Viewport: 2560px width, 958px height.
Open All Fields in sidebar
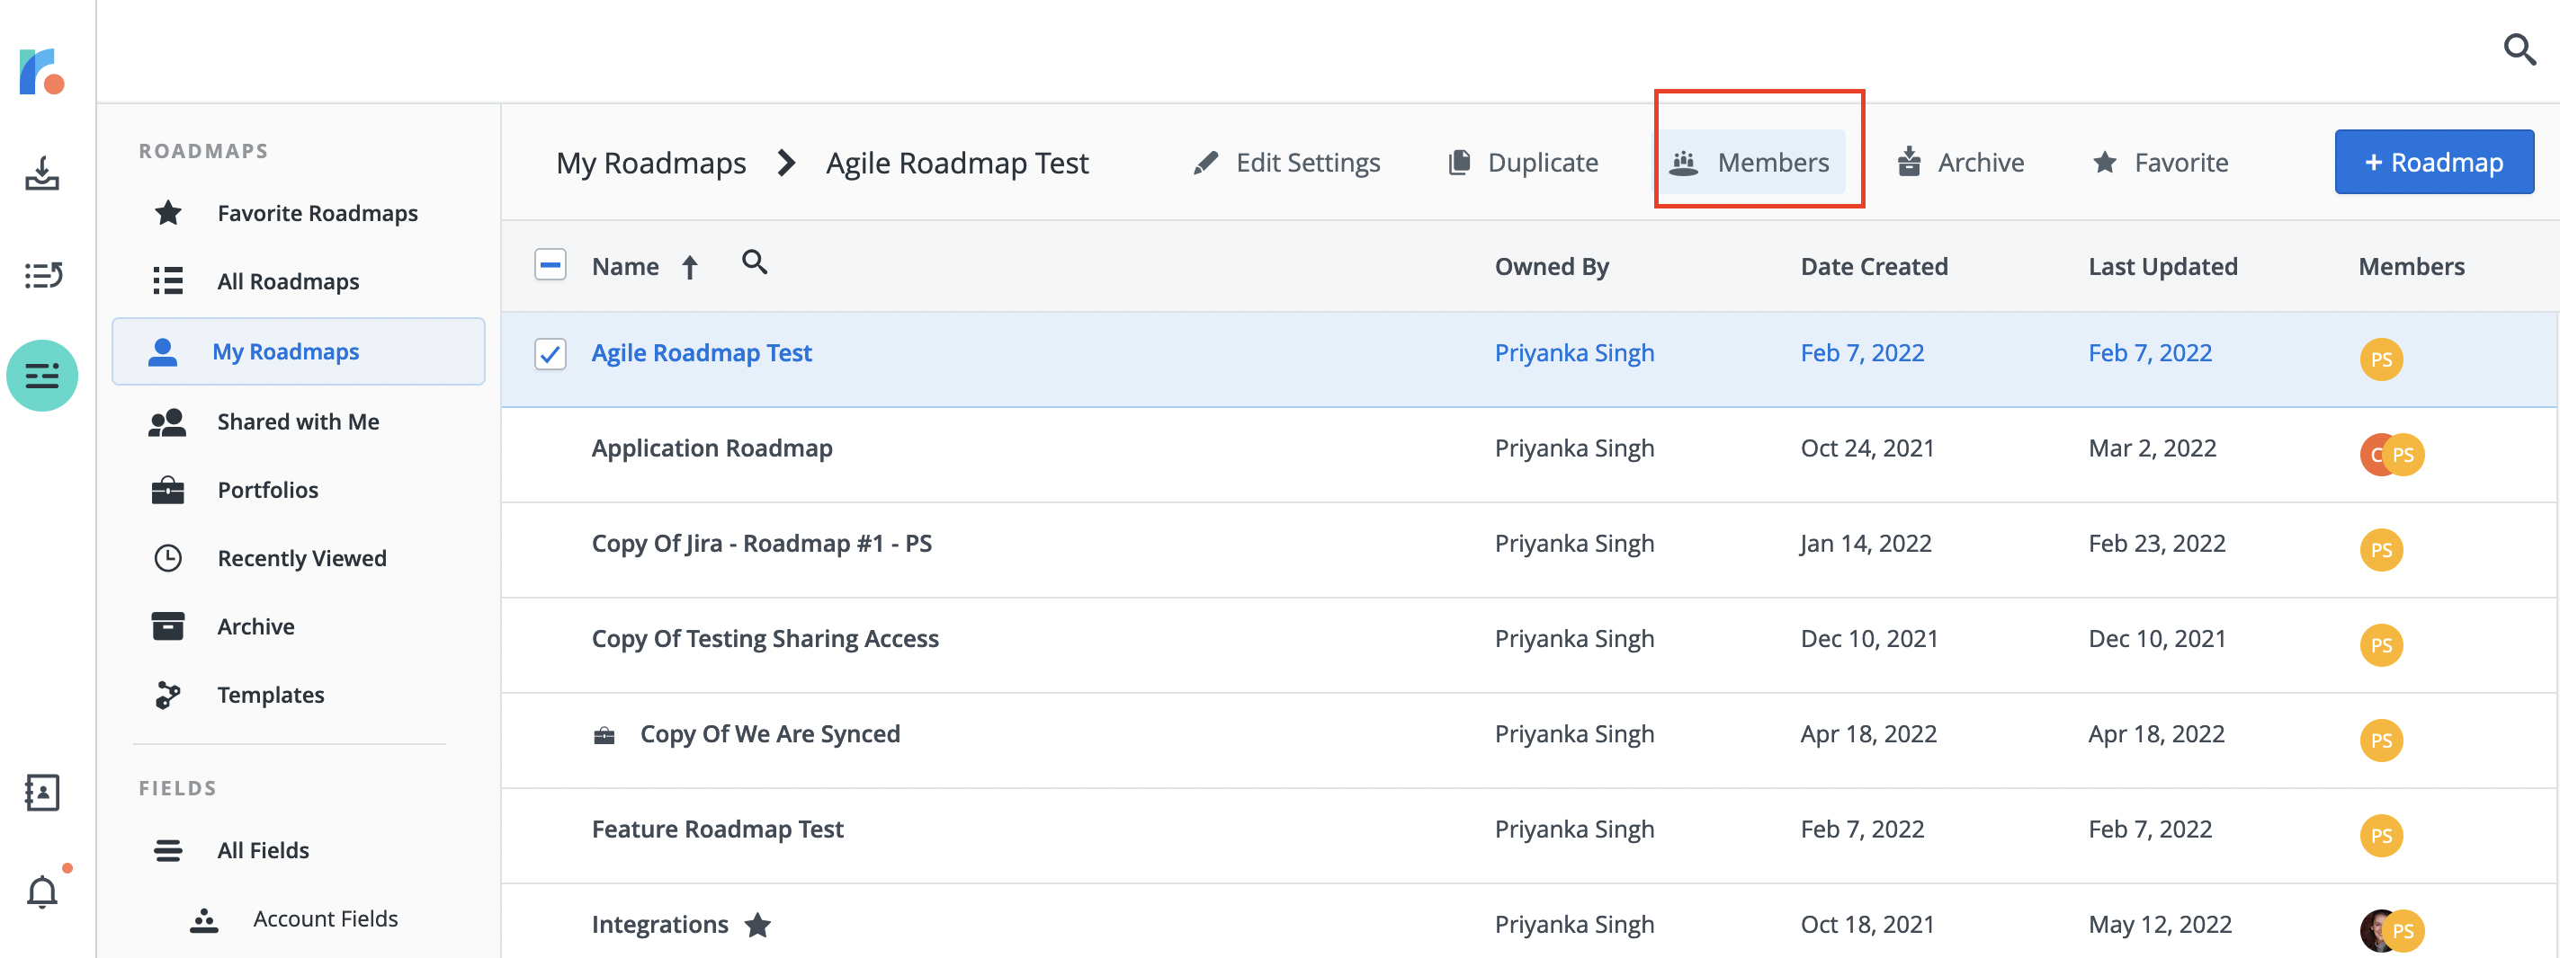click(298, 850)
